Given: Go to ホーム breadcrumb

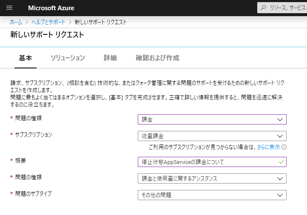Looking at the screenshot, I should click(x=16, y=22).
